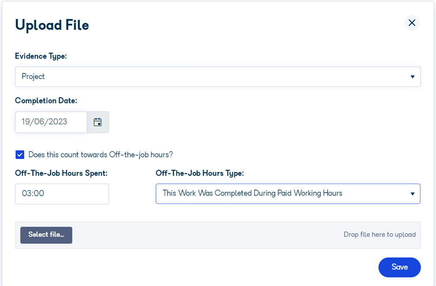Expand the Off-The-Job Hours Type dropdown arrow
This screenshot has height=286, width=436.
click(412, 194)
